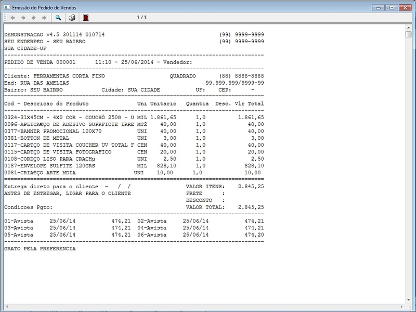
Task: Click unit price 1.861,65 in Unitario column
Action: tap(163, 118)
